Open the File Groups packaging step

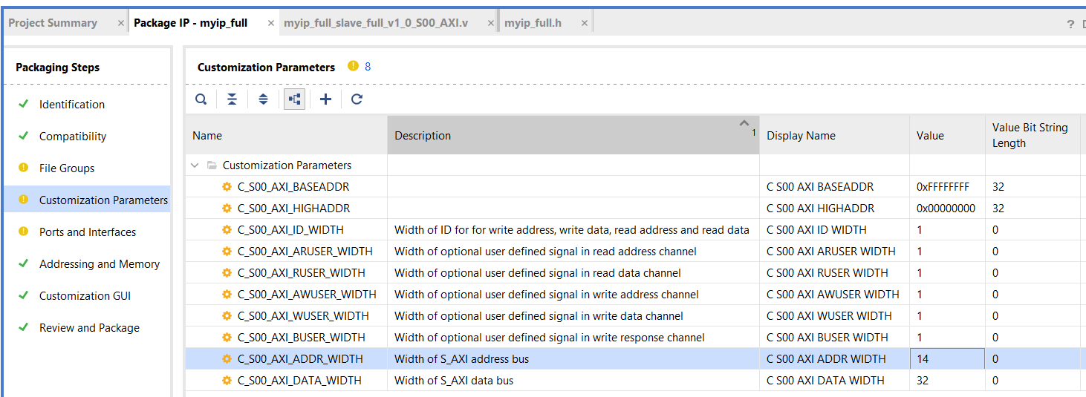67,168
